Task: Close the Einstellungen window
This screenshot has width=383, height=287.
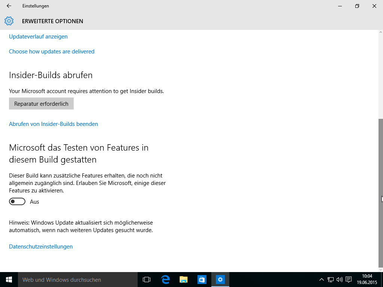Action: click(374, 6)
